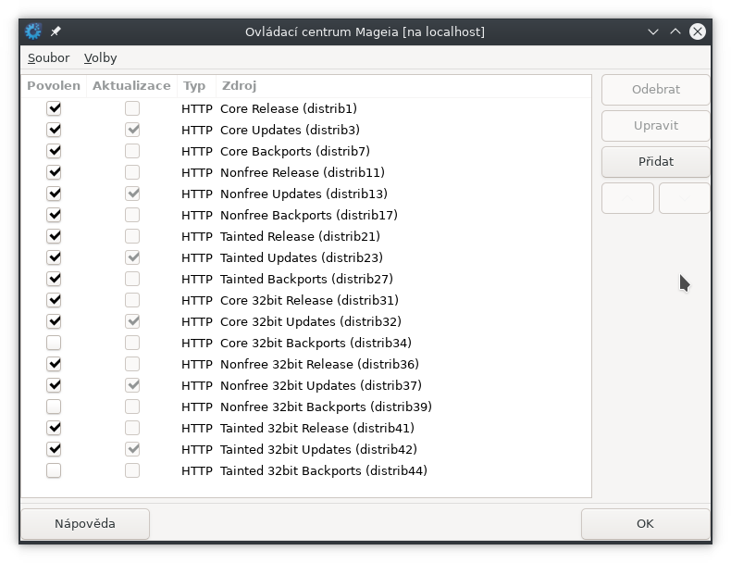Click the move-down arrow button
The image size is (731, 563).
tap(684, 198)
